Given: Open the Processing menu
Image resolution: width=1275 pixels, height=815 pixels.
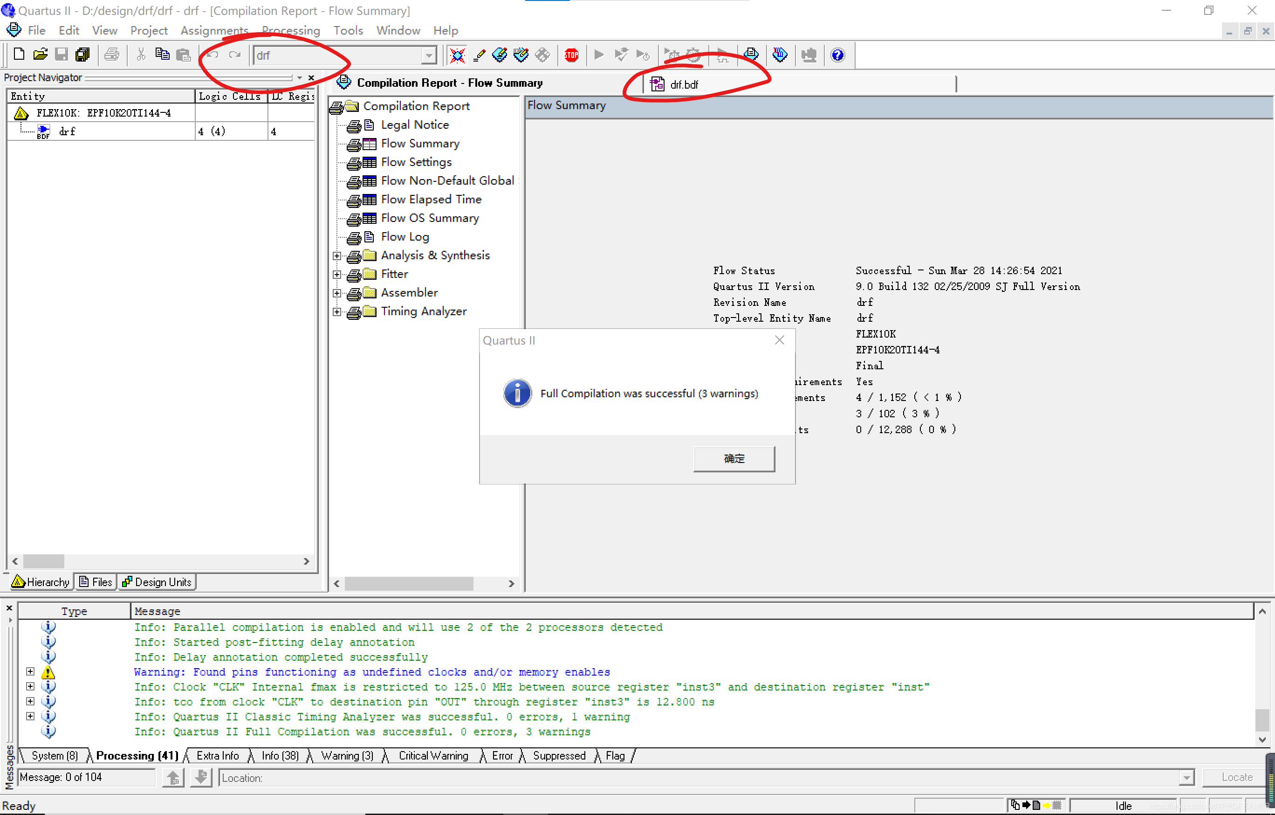Looking at the screenshot, I should pyautogui.click(x=291, y=30).
